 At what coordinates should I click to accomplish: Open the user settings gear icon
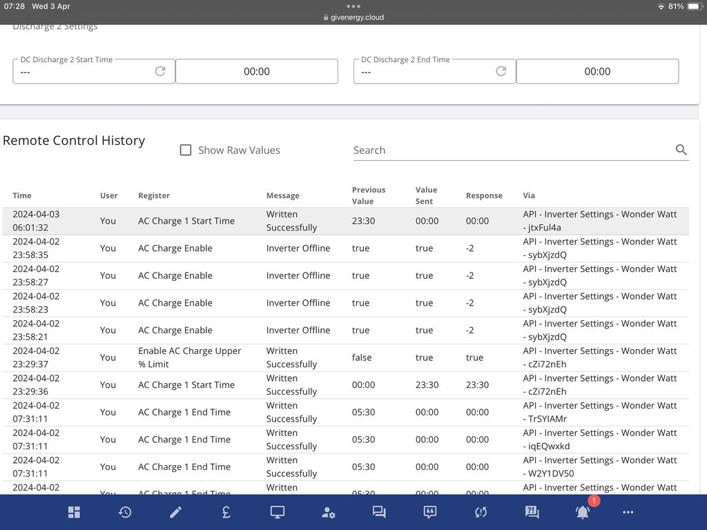click(329, 512)
